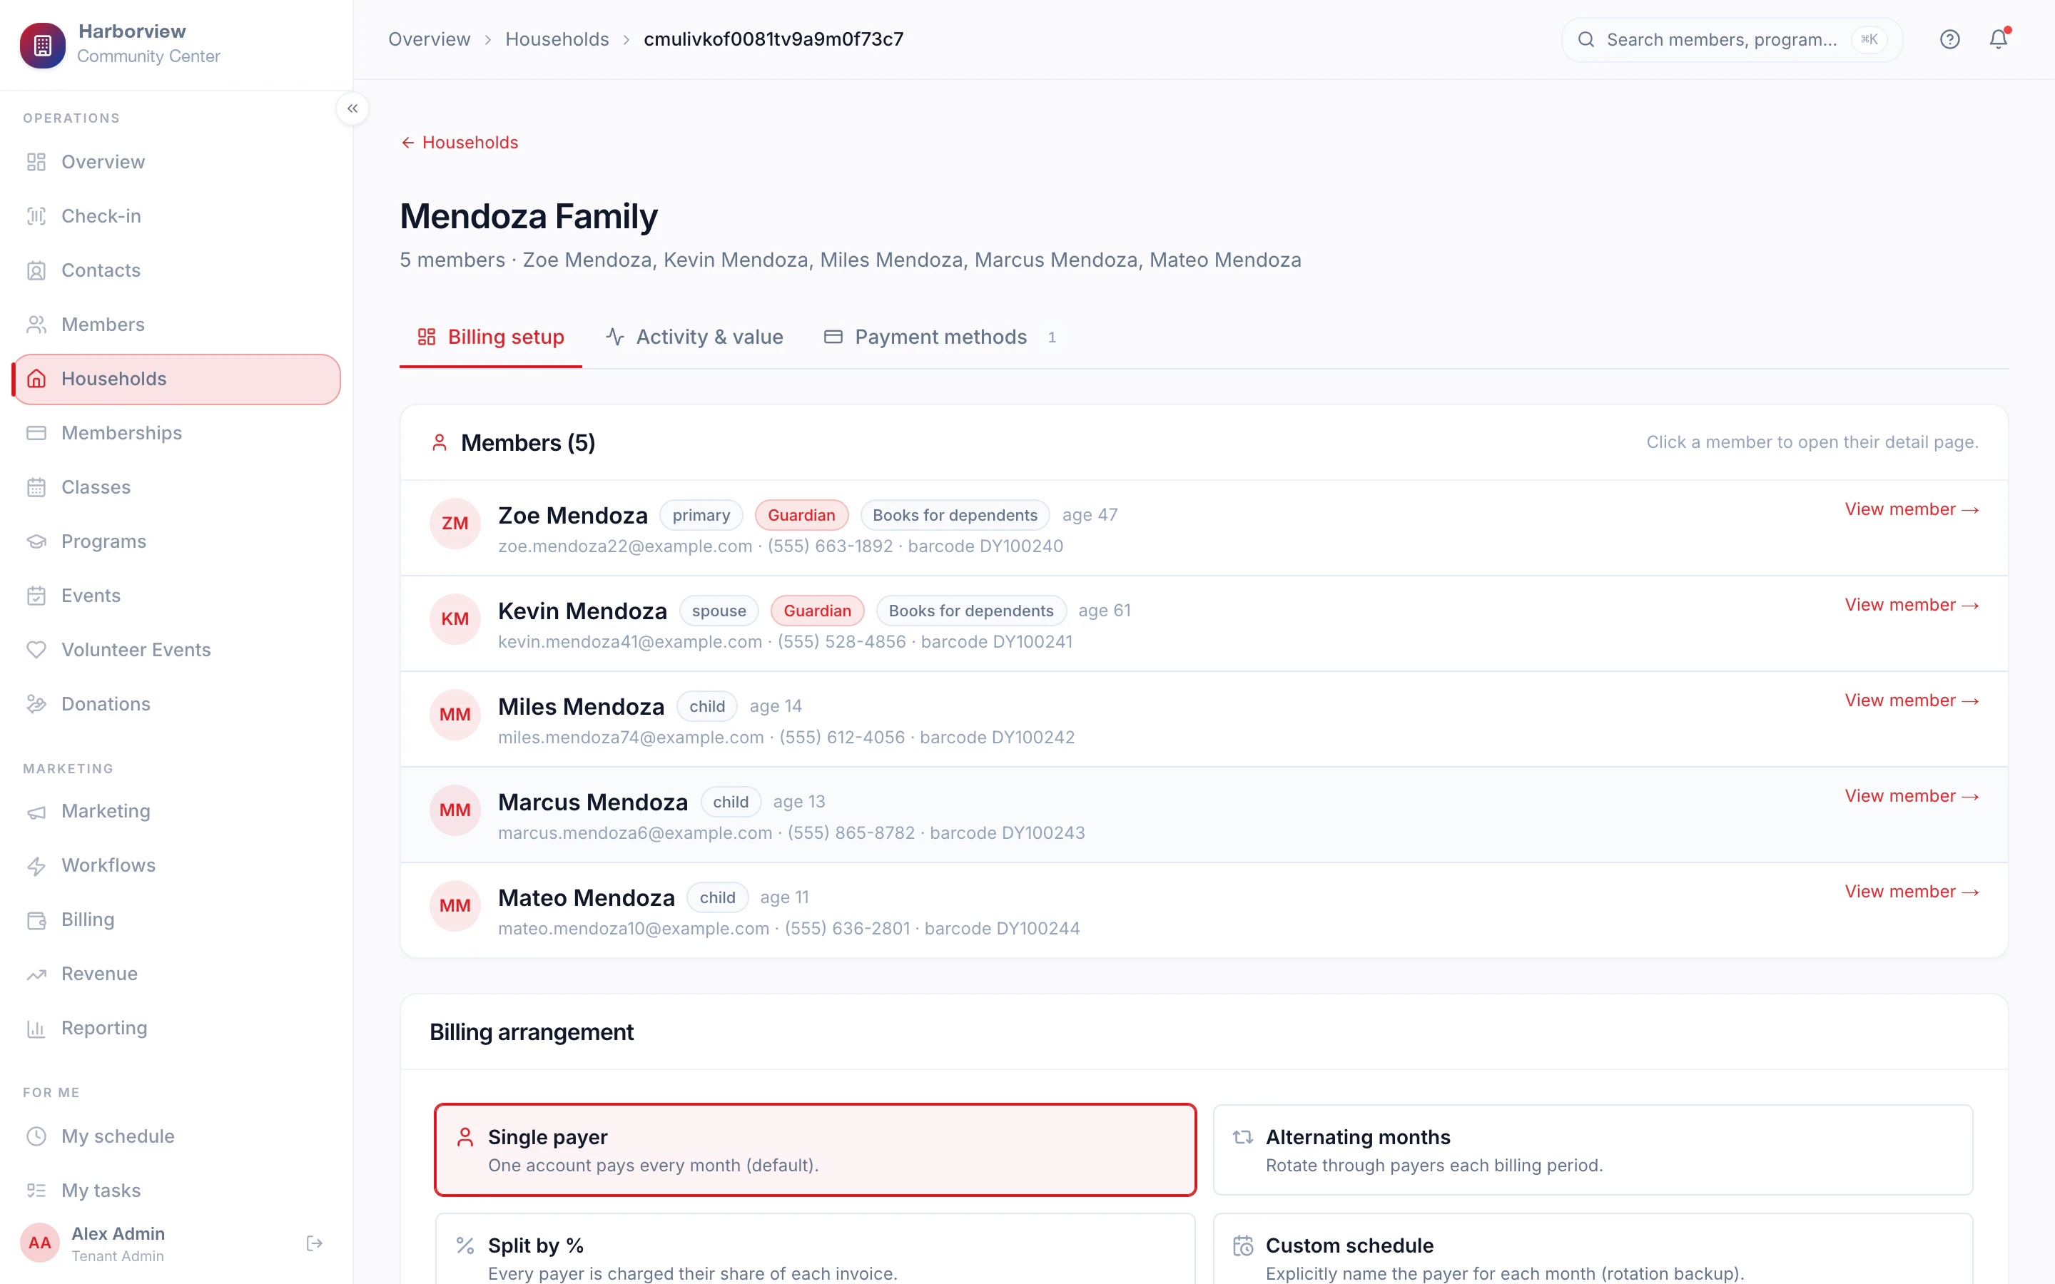Open Memberships in the sidebar
2055x1284 pixels.
coord(177,433)
